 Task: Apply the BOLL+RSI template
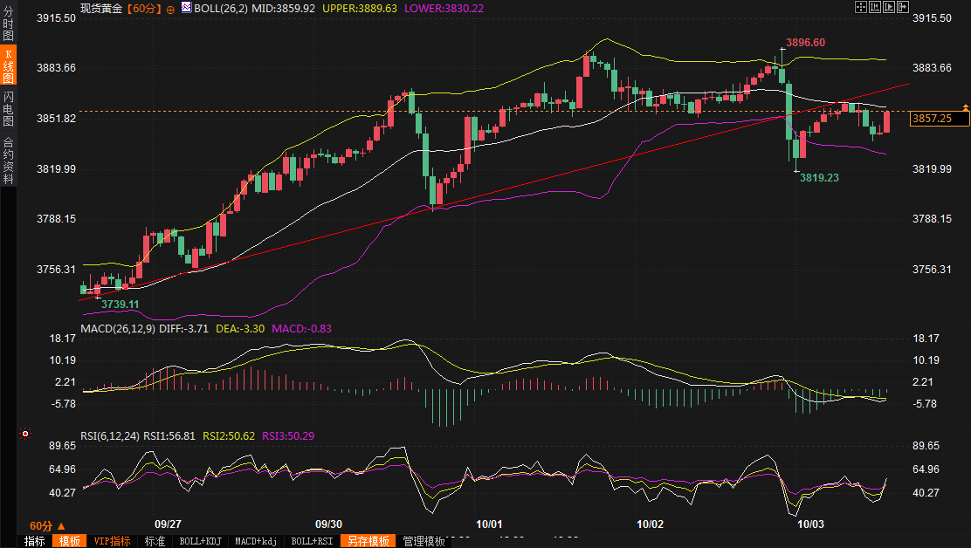(x=312, y=541)
